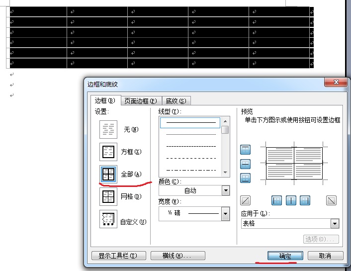
Task: Click 方框(X) setting label
Action: coord(131,152)
